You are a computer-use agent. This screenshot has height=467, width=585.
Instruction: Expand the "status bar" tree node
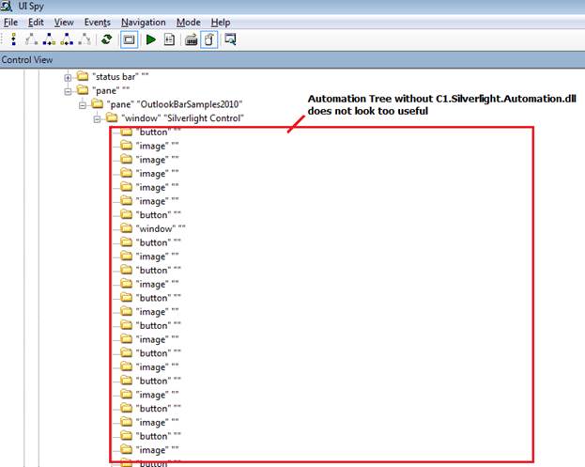point(67,77)
